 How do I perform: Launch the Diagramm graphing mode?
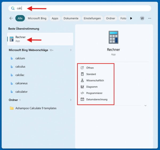pos(92,87)
